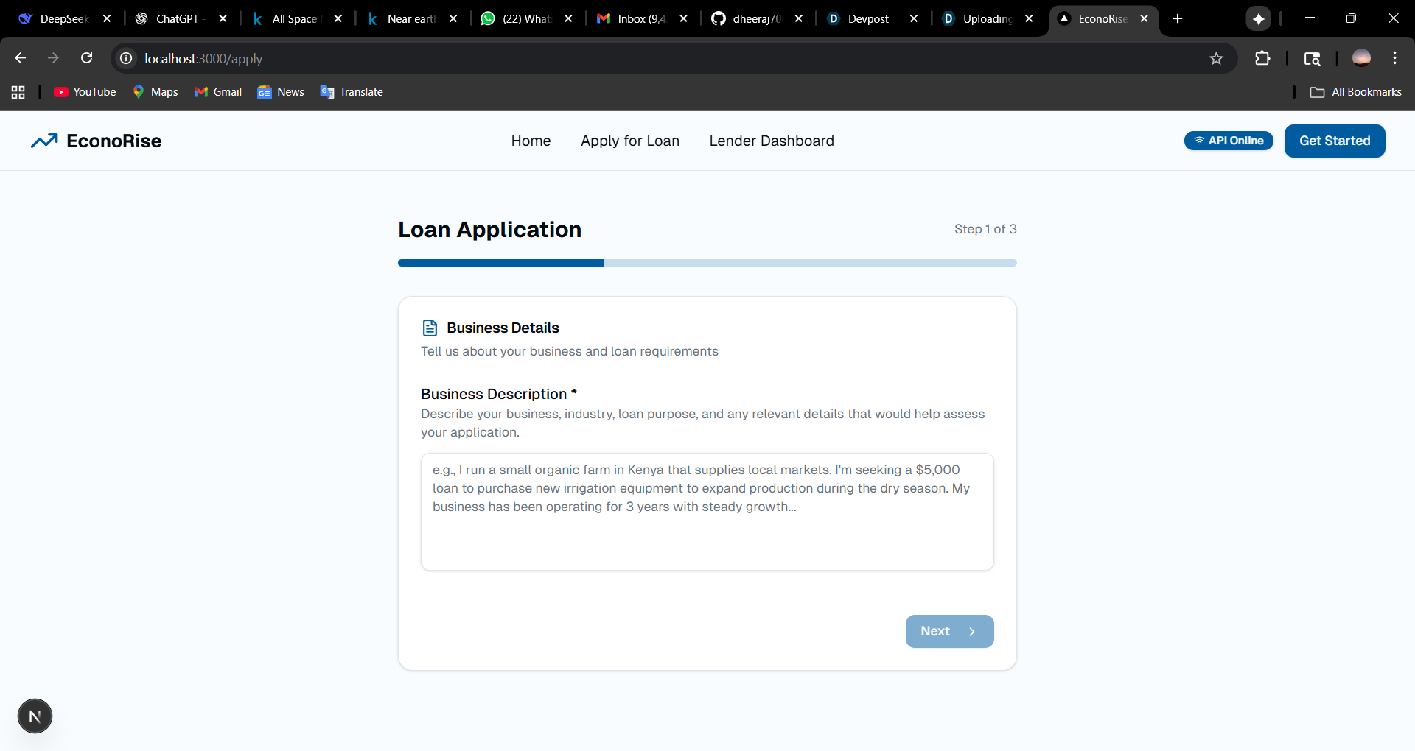
Task: Click "Tell us about your business" subtitle
Action: click(570, 351)
